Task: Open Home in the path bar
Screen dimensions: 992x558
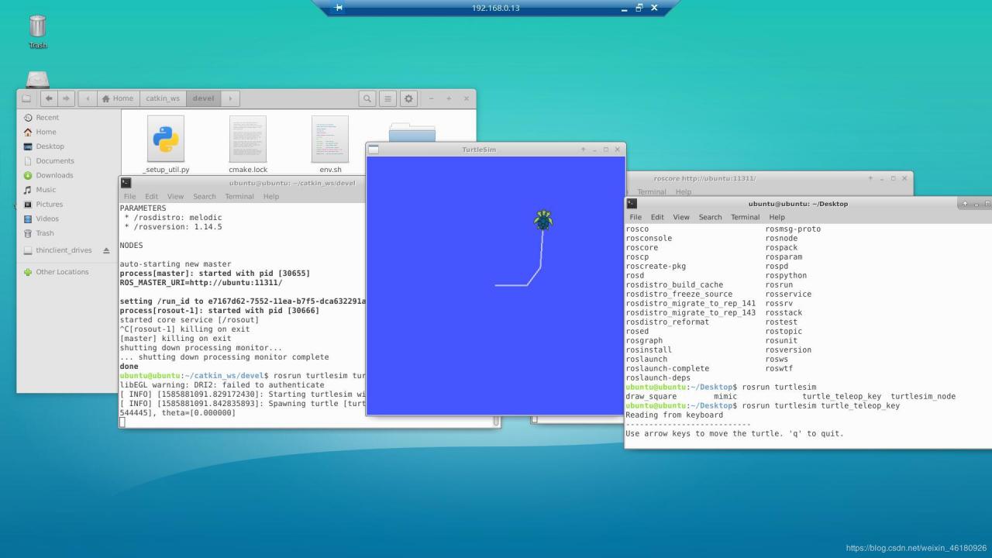Action: coord(117,98)
